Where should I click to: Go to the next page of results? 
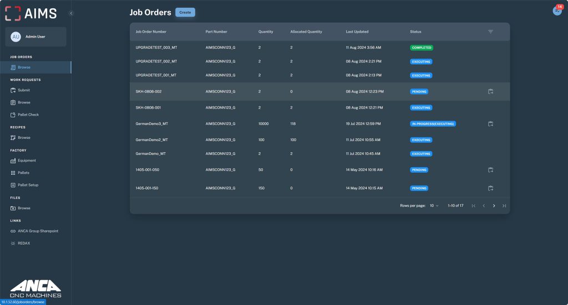click(494, 205)
